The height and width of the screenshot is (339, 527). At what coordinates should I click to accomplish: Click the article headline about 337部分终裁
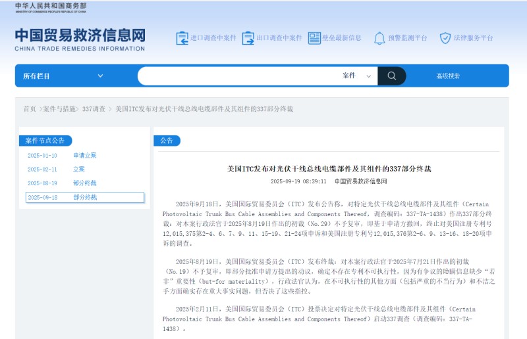pos(329,169)
